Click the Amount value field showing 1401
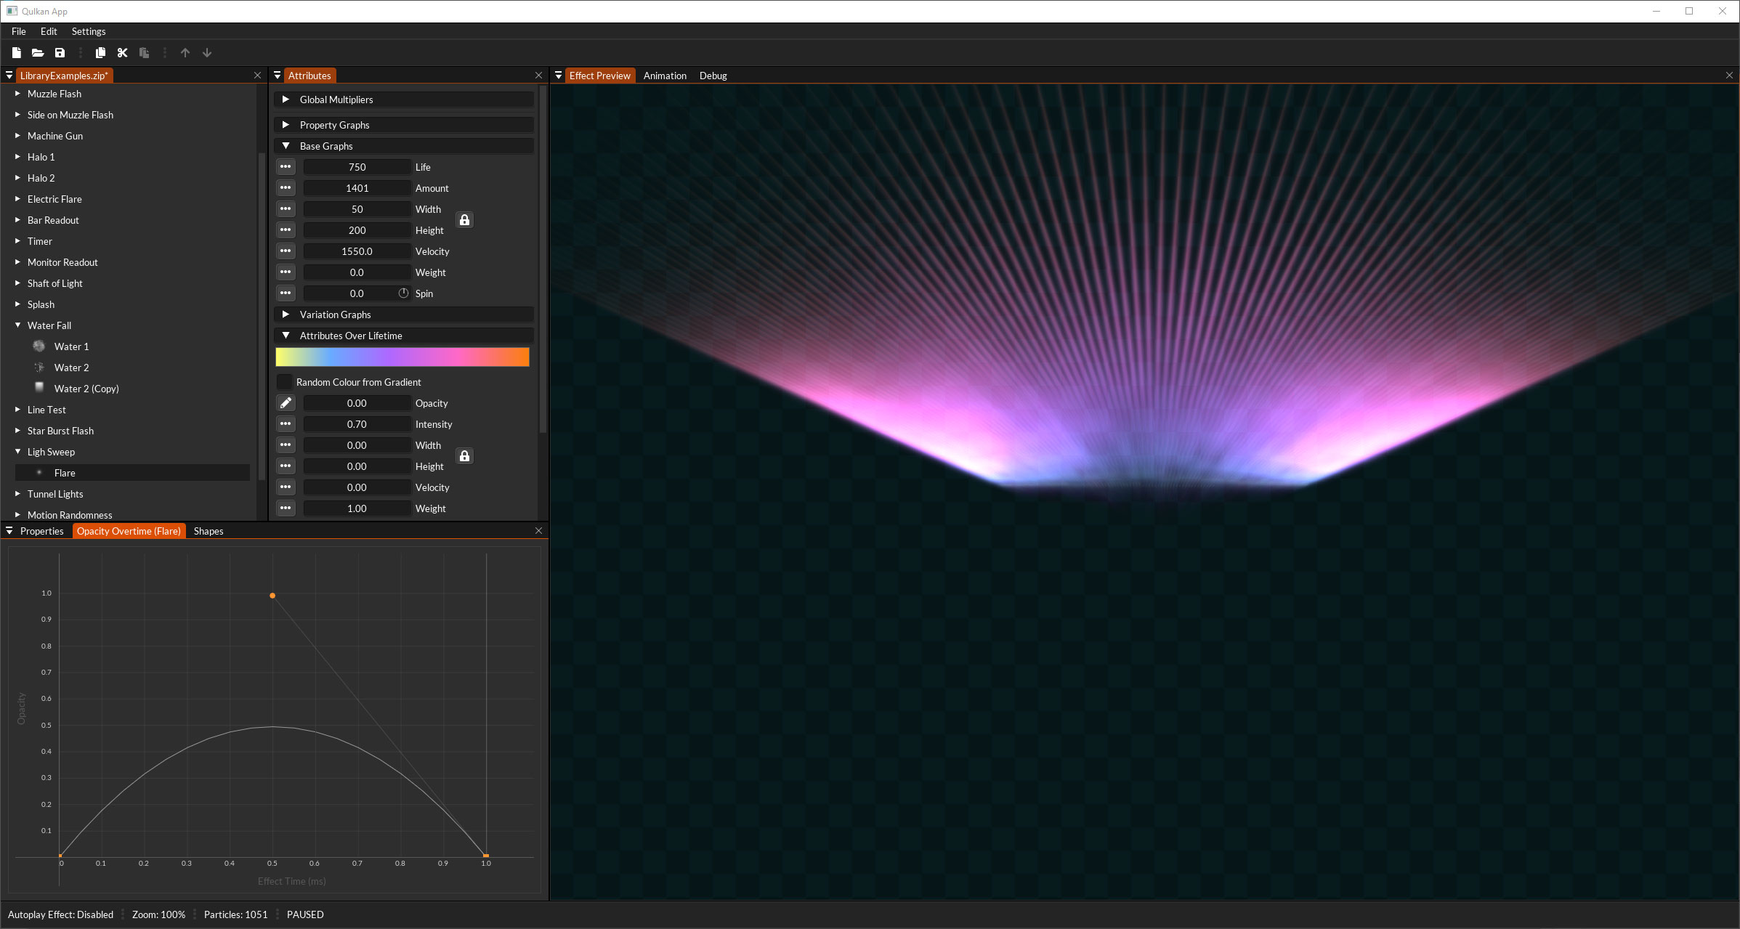Screen dimensions: 1740x929 [357, 188]
